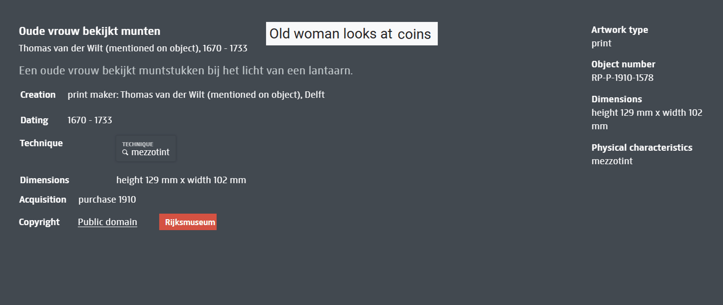723x305 pixels.
Task: Open the Public domain copyright link
Action: 108,222
